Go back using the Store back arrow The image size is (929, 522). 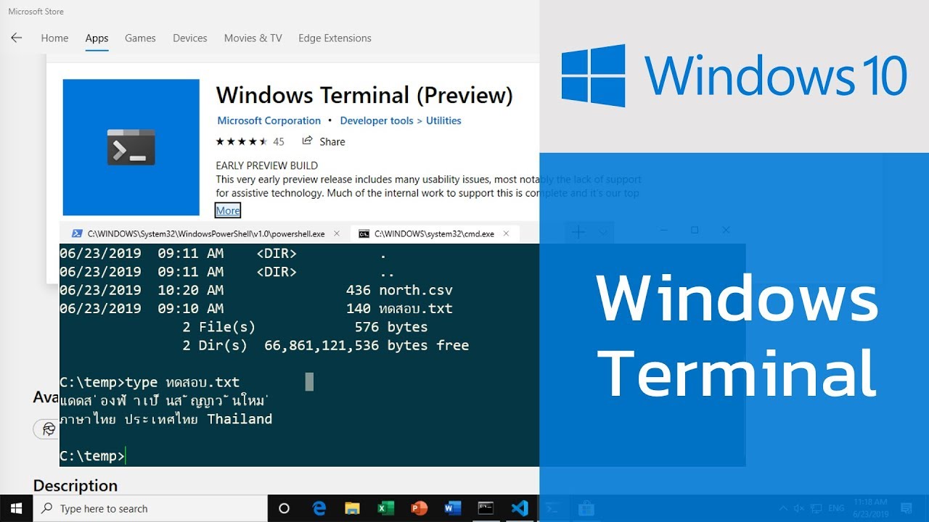click(x=16, y=38)
